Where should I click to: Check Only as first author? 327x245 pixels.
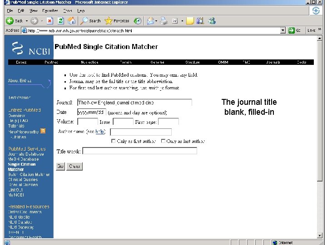tap(113, 141)
